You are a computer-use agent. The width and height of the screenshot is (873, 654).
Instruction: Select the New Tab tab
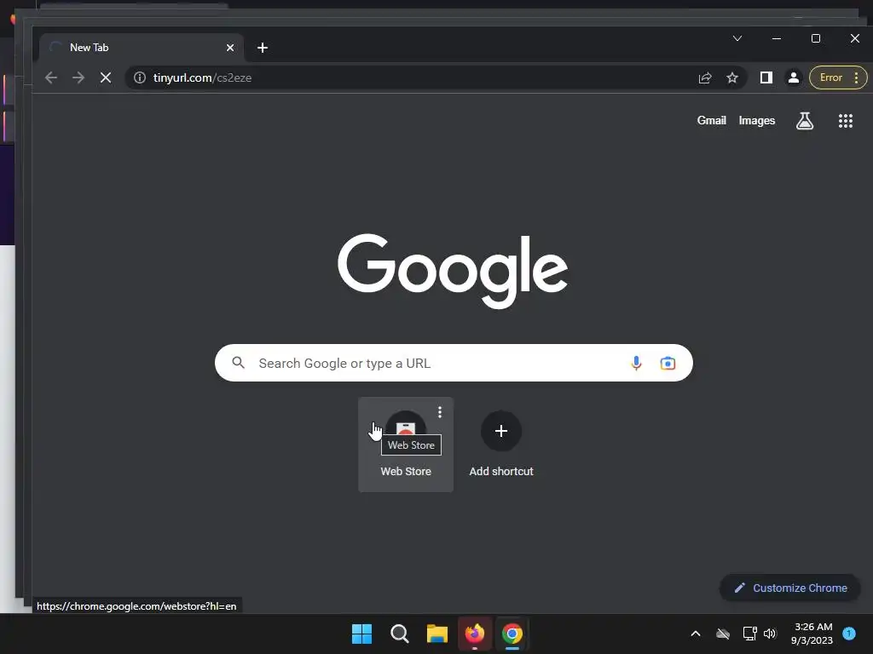(x=142, y=48)
